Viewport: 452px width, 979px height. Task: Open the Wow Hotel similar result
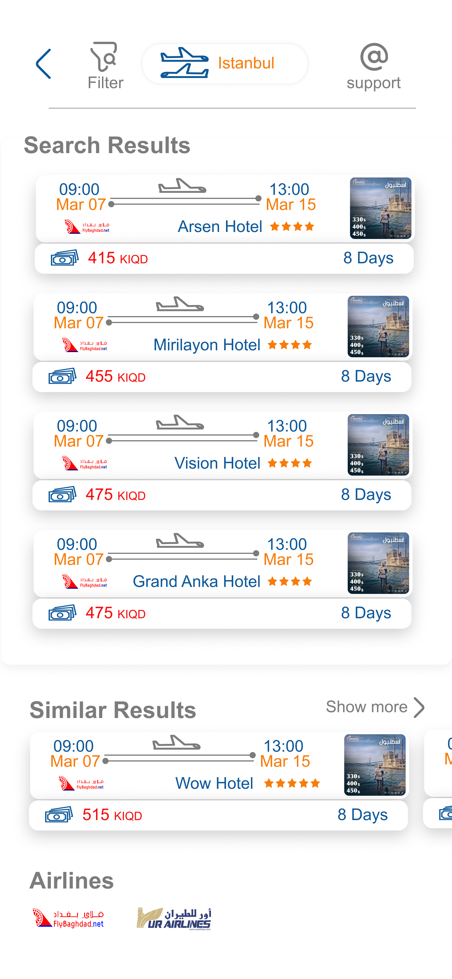214,783
